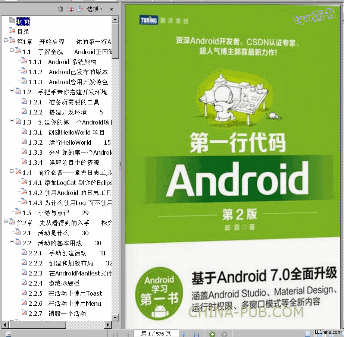Viewport: 344px width, 337px height.
Task: Go to 2.2.6 在活动中使用Menu
Action: pos(65,304)
